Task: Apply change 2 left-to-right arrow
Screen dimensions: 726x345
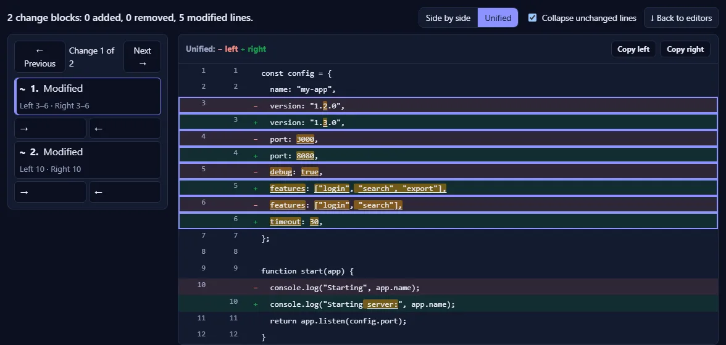Action: click(50, 192)
